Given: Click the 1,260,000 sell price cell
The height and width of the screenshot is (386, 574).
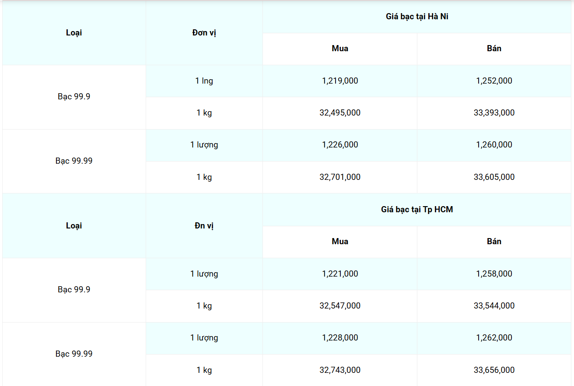Looking at the screenshot, I should (x=494, y=145).
